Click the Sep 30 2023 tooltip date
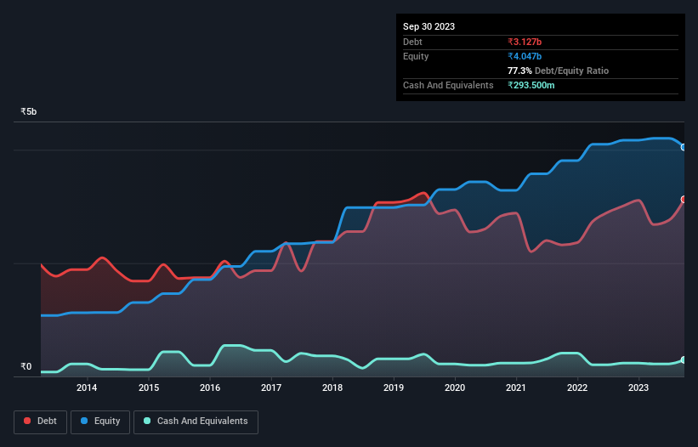 (428, 26)
